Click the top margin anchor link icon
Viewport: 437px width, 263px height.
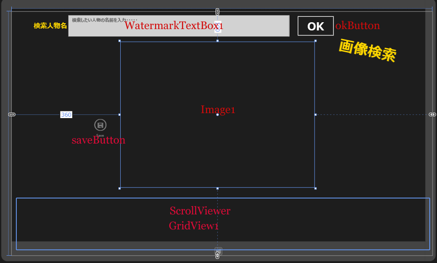[217, 11]
